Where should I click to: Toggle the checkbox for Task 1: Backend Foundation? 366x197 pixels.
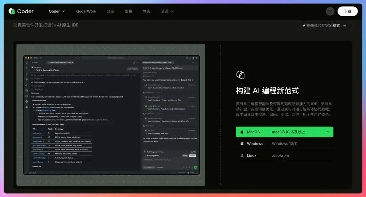click(x=146, y=85)
